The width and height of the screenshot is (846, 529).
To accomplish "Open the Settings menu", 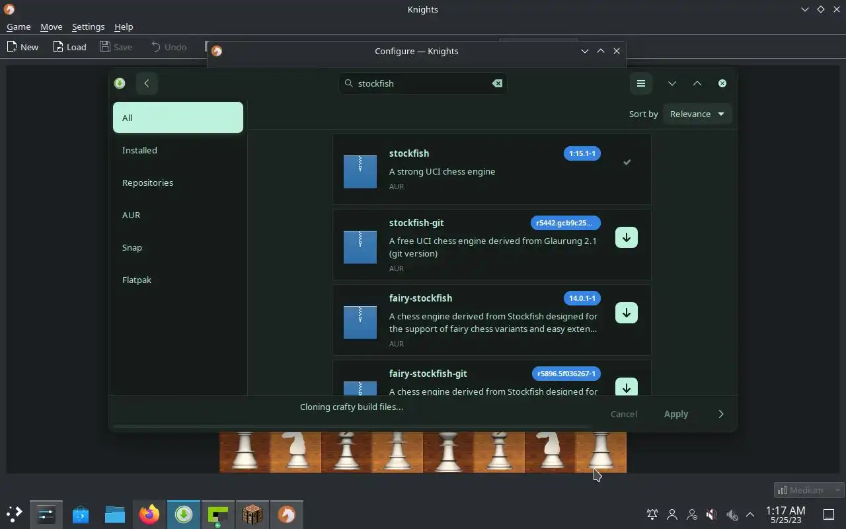I will (x=88, y=26).
